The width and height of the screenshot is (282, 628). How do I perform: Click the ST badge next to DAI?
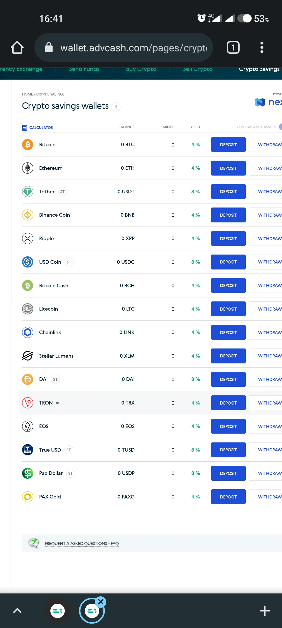55,379
